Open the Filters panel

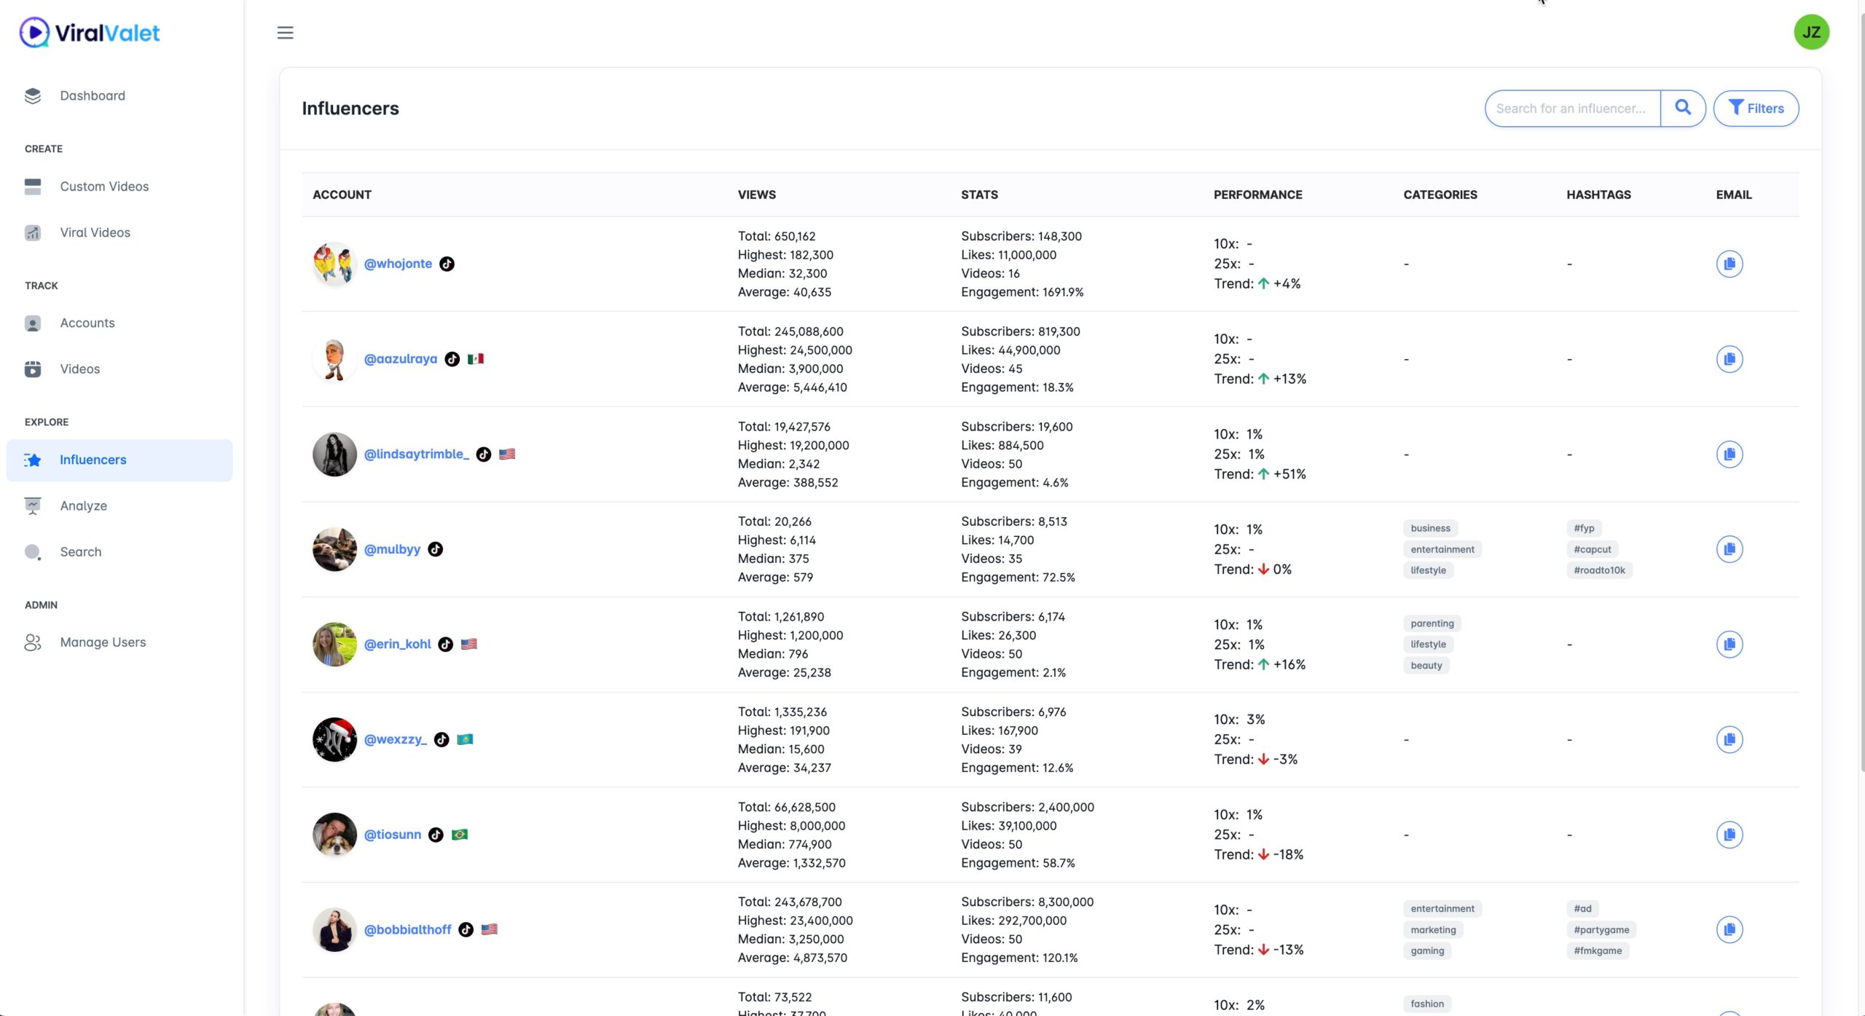pos(1755,108)
